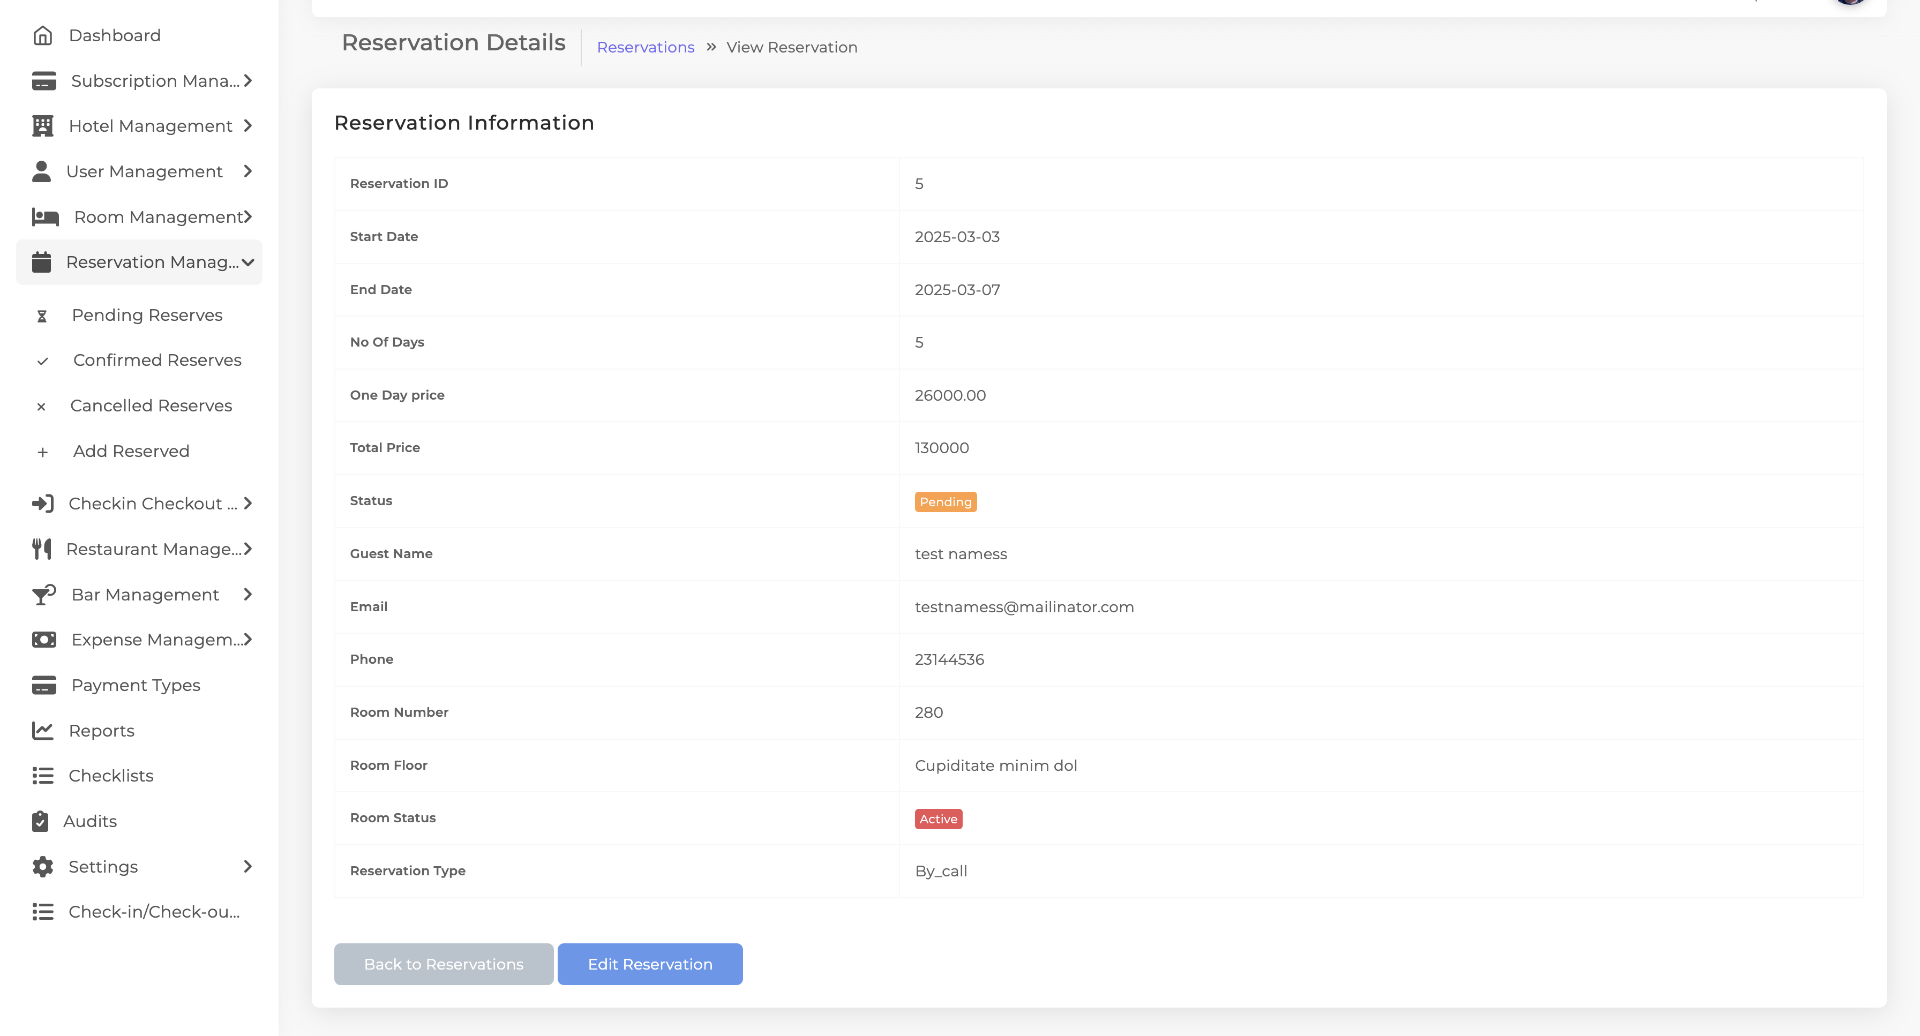Collapse the Reservation Management menu chevron
The height and width of the screenshot is (1036, 1920).
[x=248, y=262]
